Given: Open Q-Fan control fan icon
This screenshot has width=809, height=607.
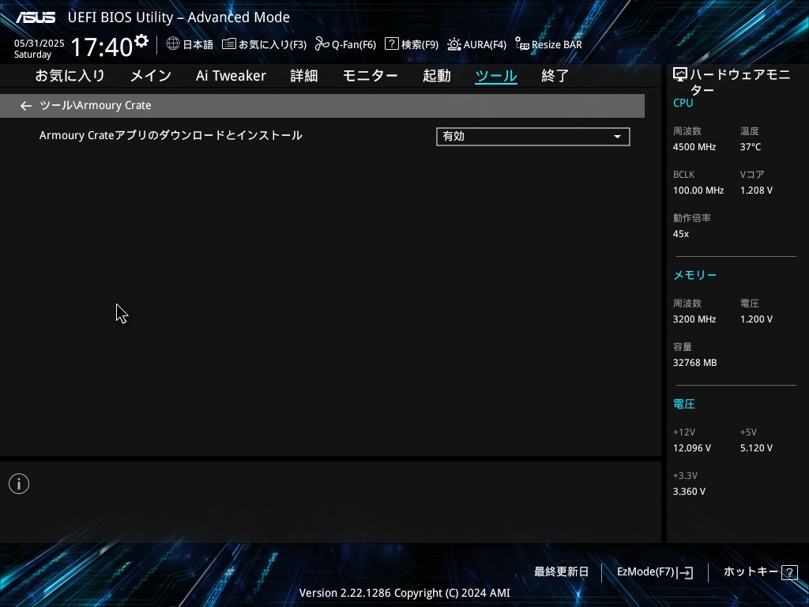Looking at the screenshot, I should click(x=322, y=44).
